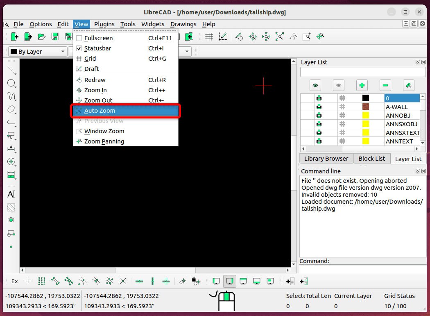The height and width of the screenshot is (316, 430).
Task: Select the Circle tool in left toolbar
Action: tap(11, 83)
